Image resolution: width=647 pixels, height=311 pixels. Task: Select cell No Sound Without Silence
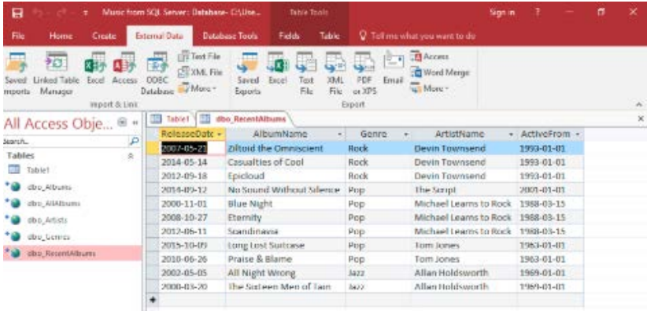click(286, 190)
